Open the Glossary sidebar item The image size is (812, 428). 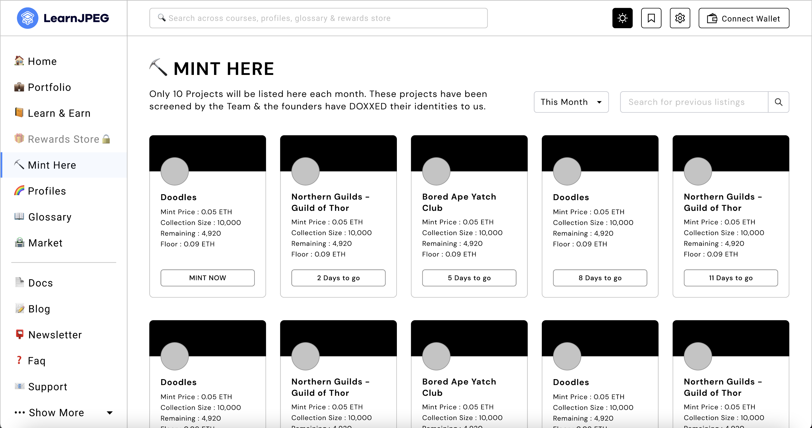point(64,217)
